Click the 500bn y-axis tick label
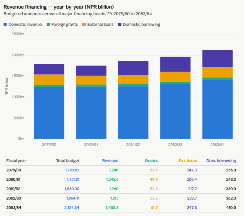 19,118
